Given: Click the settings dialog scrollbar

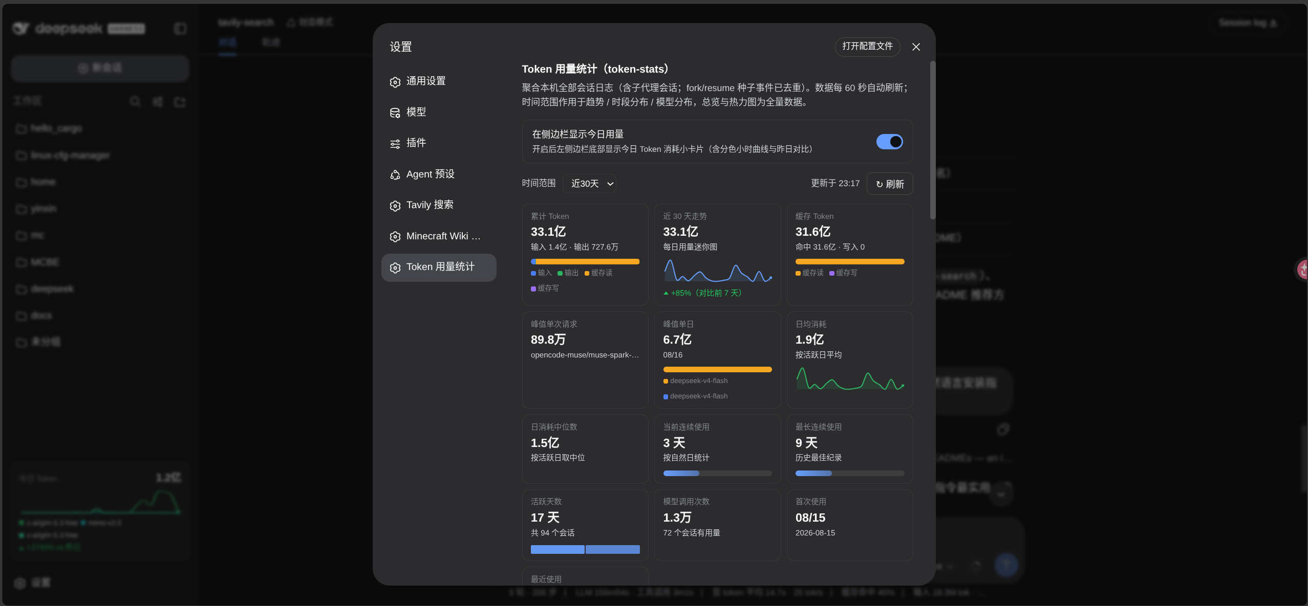Looking at the screenshot, I should point(932,140).
